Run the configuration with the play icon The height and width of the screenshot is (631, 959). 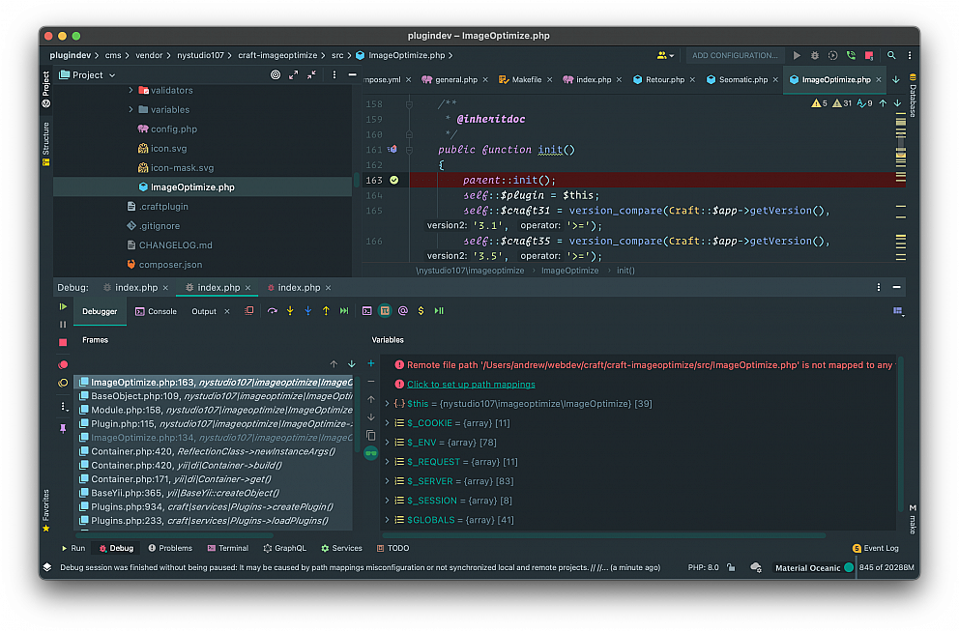(x=797, y=55)
